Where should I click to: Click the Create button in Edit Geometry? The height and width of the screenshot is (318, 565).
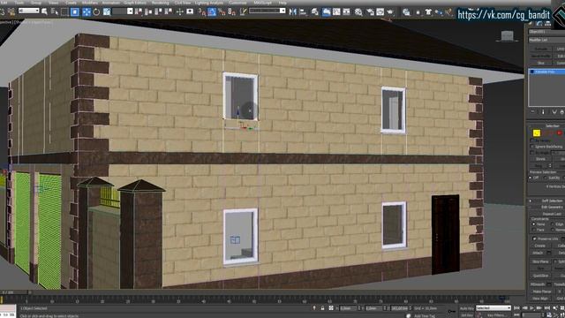(539, 246)
